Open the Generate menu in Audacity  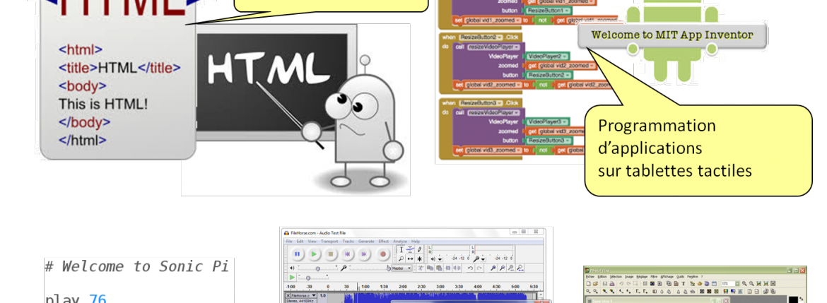pos(366,242)
